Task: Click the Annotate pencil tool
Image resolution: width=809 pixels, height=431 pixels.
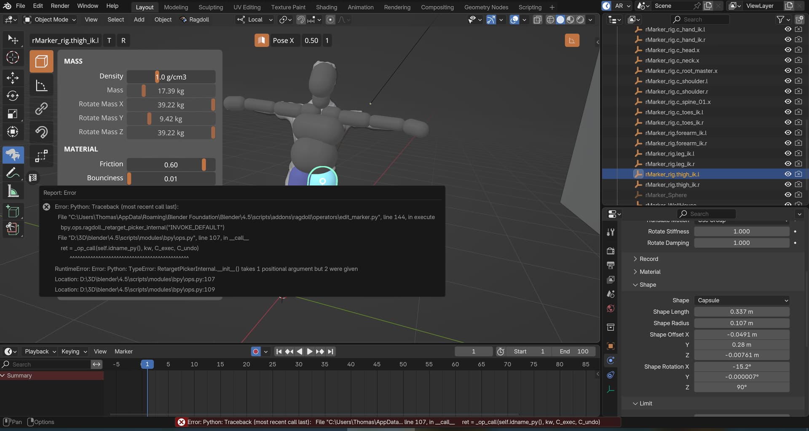Action: [x=13, y=173]
